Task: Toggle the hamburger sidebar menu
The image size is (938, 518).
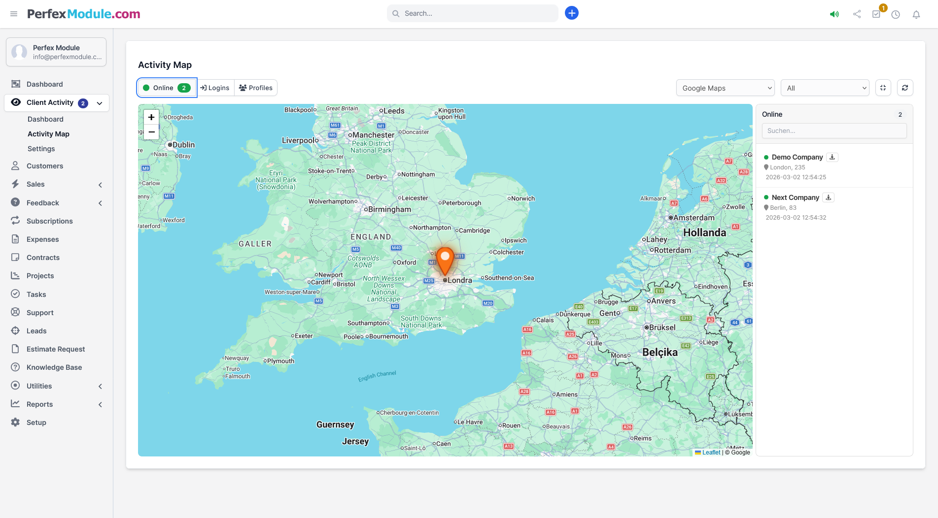Action: pos(14,14)
